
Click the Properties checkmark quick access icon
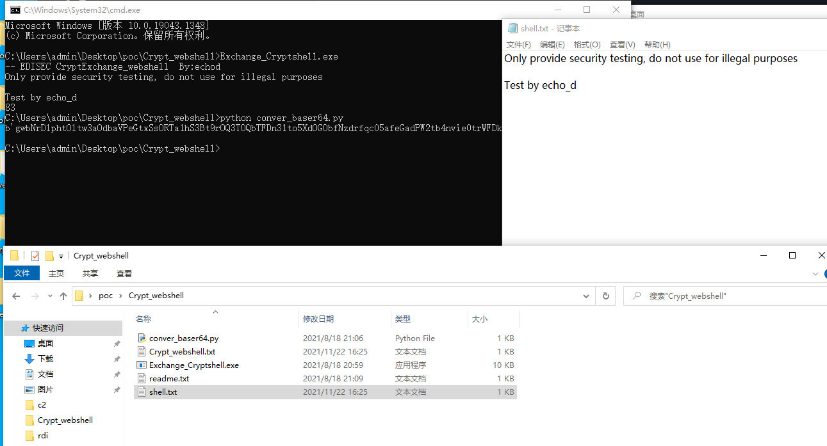[35, 256]
